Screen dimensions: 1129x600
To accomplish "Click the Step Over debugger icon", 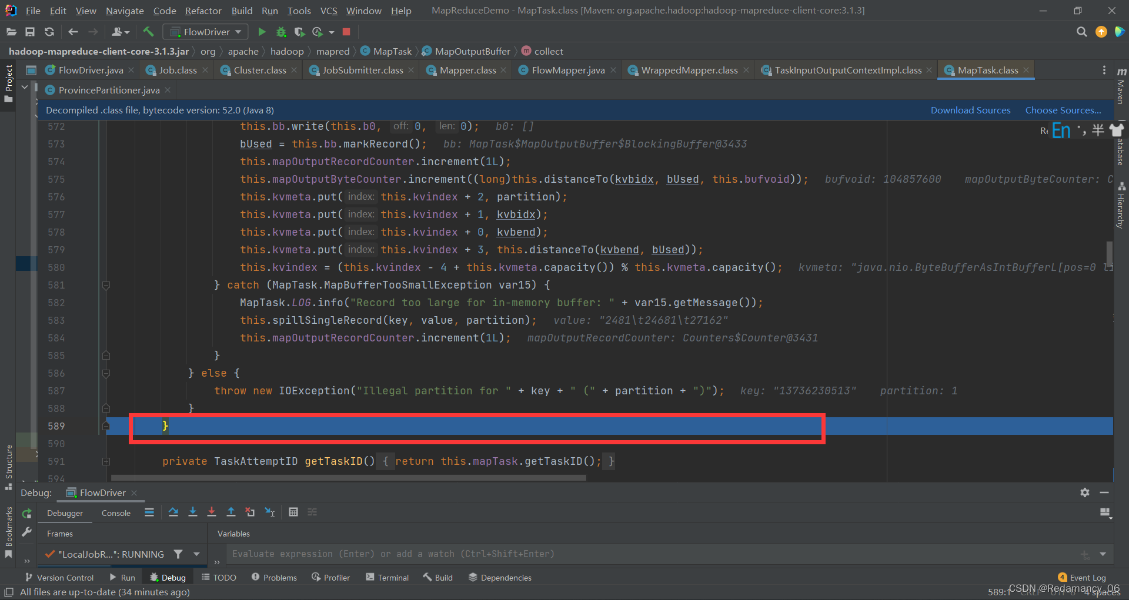I will point(173,512).
